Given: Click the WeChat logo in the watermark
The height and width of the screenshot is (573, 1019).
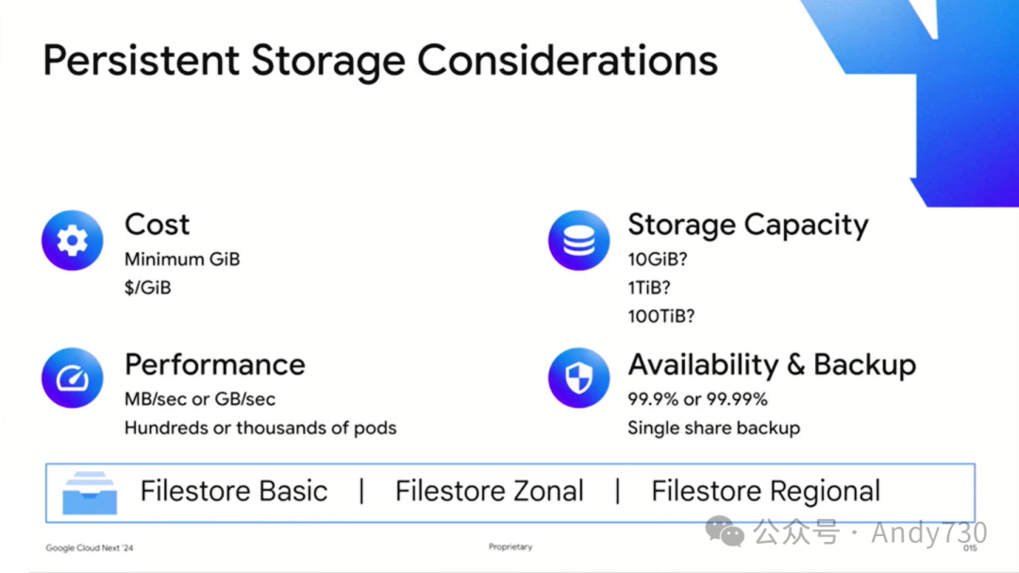Looking at the screenshot, I should pyautogui.click(x=725, y=532).
